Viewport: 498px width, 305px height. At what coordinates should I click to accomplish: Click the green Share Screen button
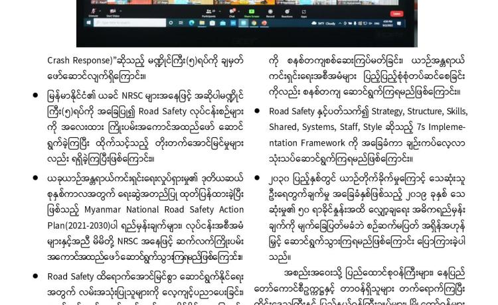pyautogui.click(x=252, y=12)
